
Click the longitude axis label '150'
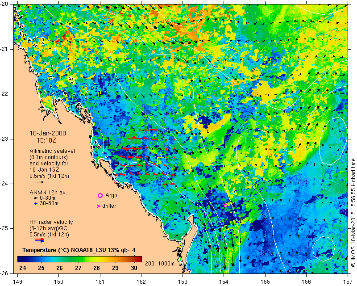[x=59, y=282]
